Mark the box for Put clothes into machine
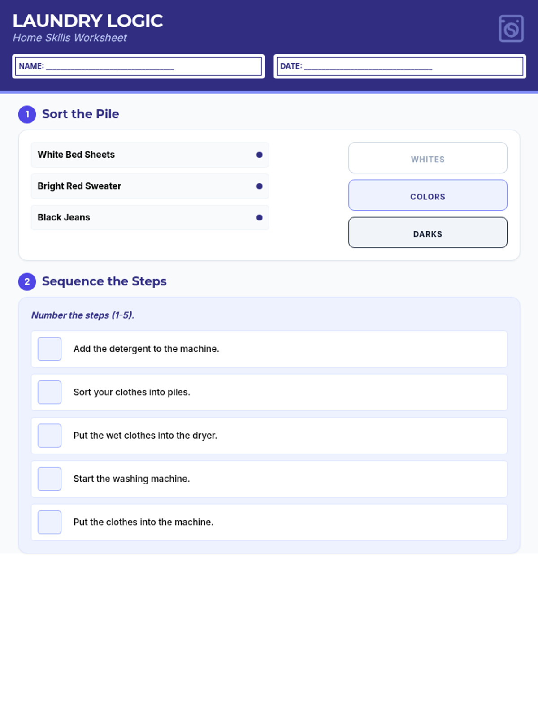Image resolution: width=538 pixels, height=717 pixels. click(49, 523)
